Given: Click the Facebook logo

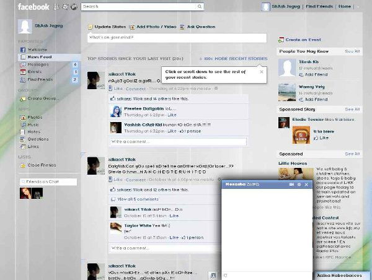Looking at the screenshot, I should click(x=33, y=7).
